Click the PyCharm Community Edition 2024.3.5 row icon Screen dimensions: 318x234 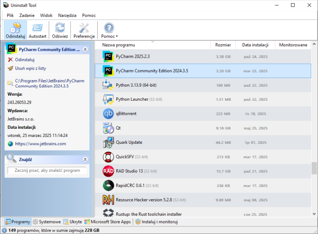point(108,71)
